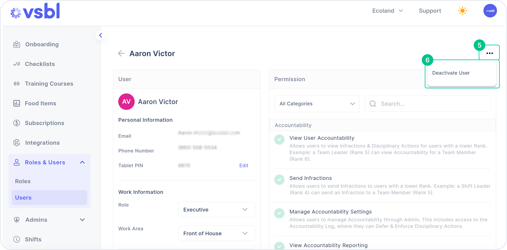This screenshot has width=507, height=250.
Task: Open the Work Area dropdown Front of House
Action: click(x=216, y=233)
